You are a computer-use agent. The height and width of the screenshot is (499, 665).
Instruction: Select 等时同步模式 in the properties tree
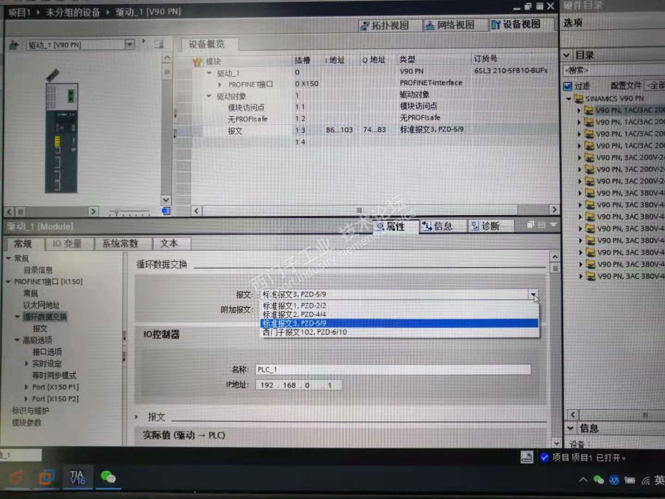tap(54, 375)
